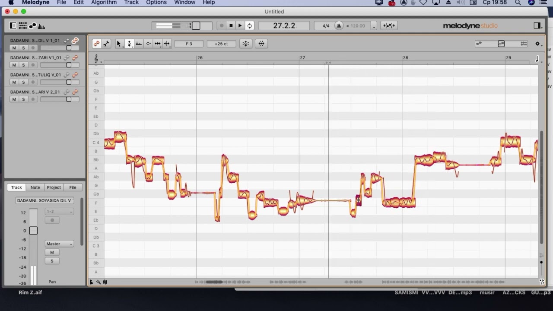Adjust the Track inspector volume fader
This screenshot has height=311, width=553.
point(33,231)
